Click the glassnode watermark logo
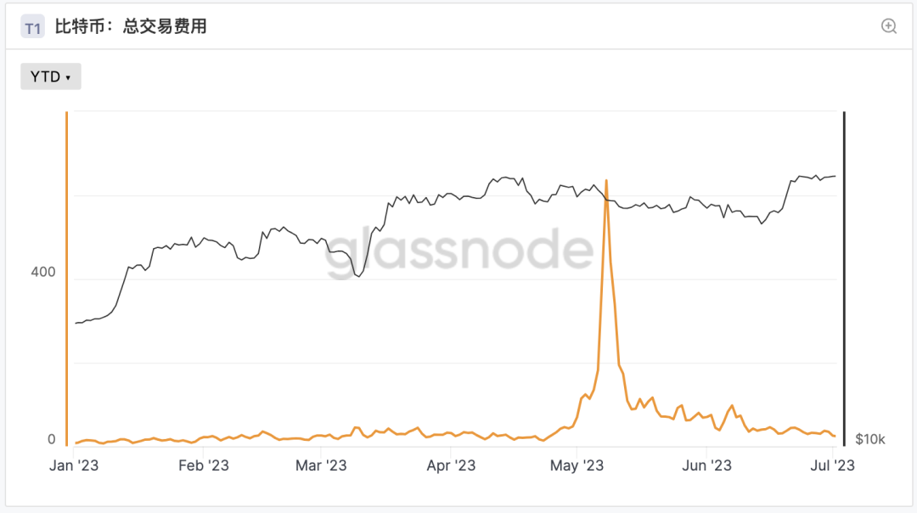 (x=458, y=251)
